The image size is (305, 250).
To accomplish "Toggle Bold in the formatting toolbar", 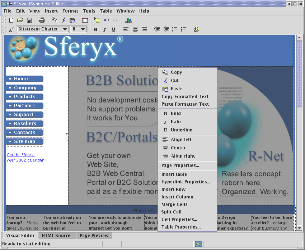I will (x=95, y=29).
